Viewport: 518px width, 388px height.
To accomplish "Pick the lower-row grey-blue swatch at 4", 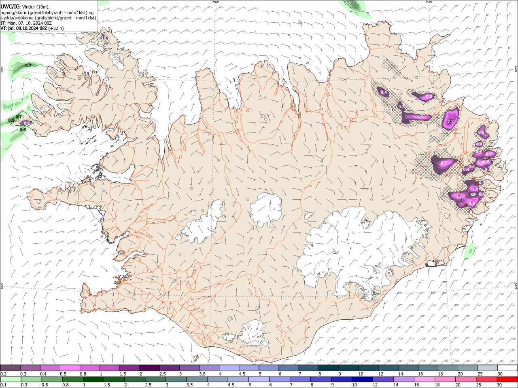I will (217, 379).
